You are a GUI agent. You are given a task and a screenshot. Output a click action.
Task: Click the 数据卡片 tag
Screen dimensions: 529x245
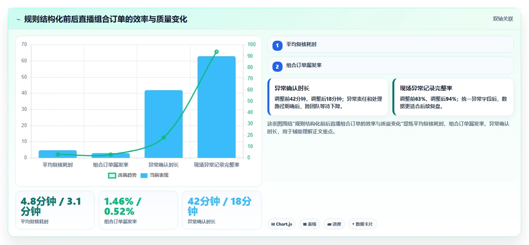362,224
